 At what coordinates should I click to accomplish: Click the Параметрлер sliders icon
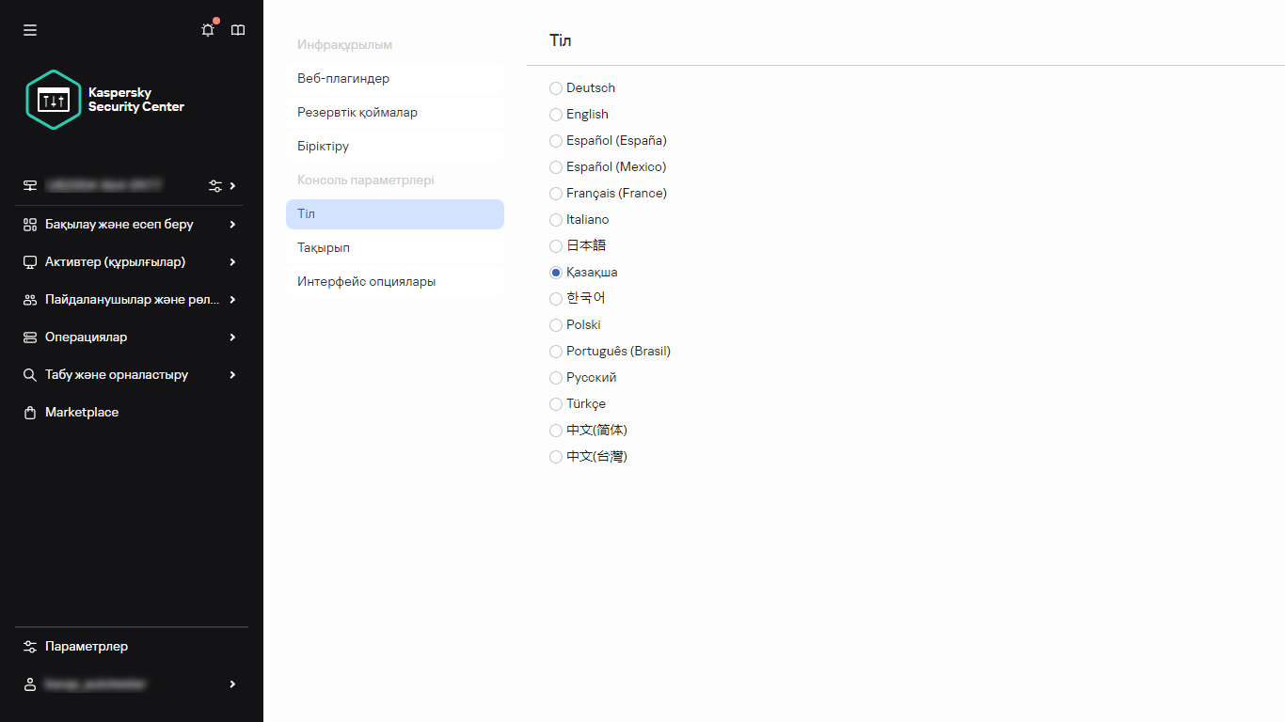tap(30, 647)
